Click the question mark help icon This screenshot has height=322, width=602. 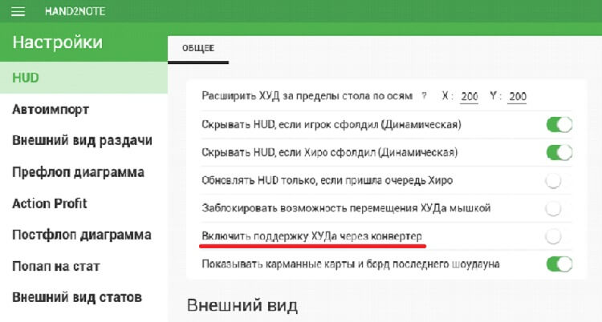pyautogui.click(x=424, y=96)
